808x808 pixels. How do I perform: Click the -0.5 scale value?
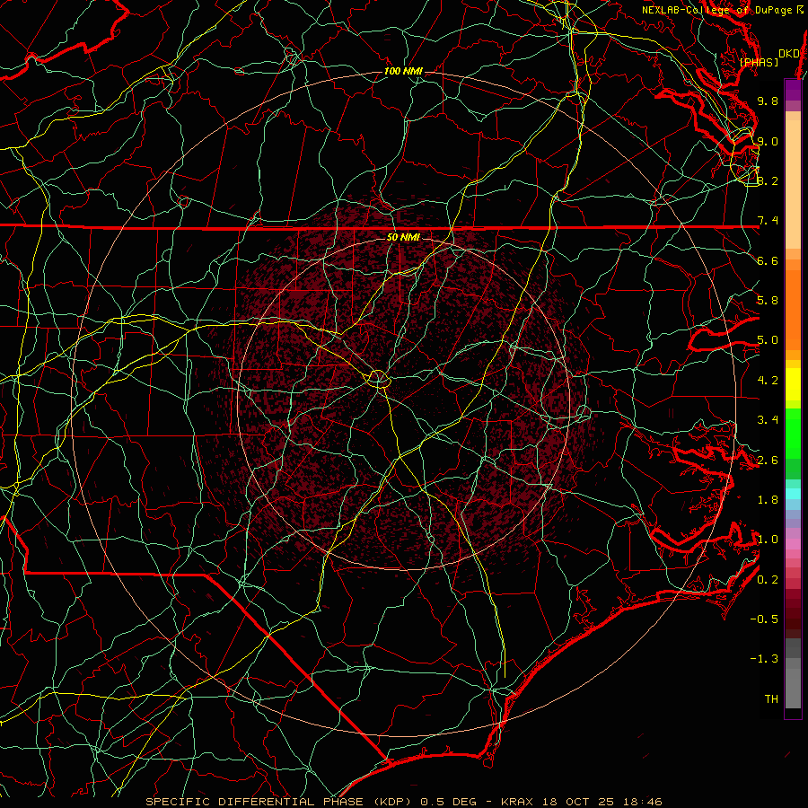pos(764,619)
